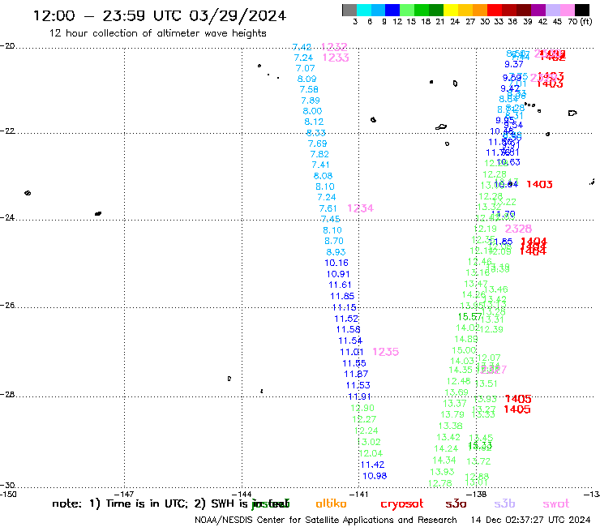Image resolution: width=600 pixels, height=527 pixels.
Task: Click wave height value '12.48'
Action: (458, 382)
